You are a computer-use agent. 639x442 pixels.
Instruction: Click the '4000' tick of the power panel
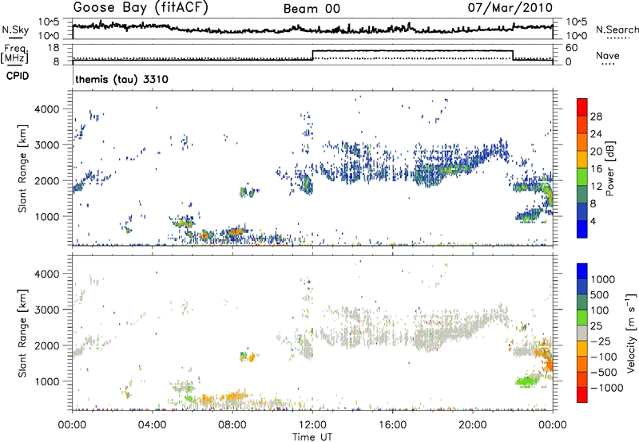(47, 109)
